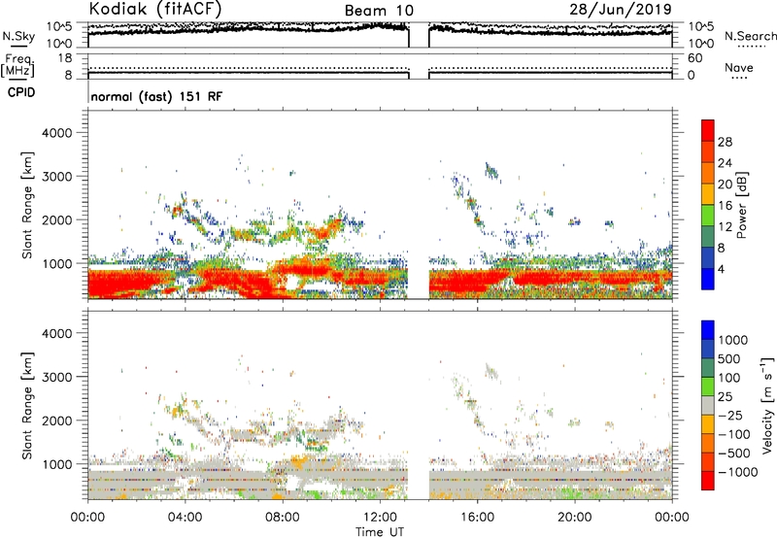Click the date label '28/Jun/2019'
This screenshot has width=777, height=538.
(x=621, y=9)
